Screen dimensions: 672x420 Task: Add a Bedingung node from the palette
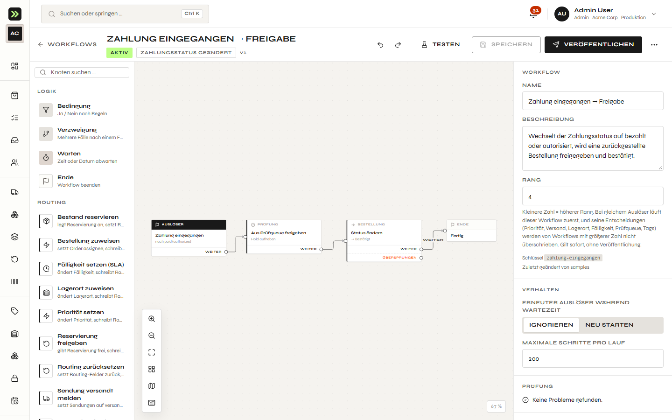point(82,110)
